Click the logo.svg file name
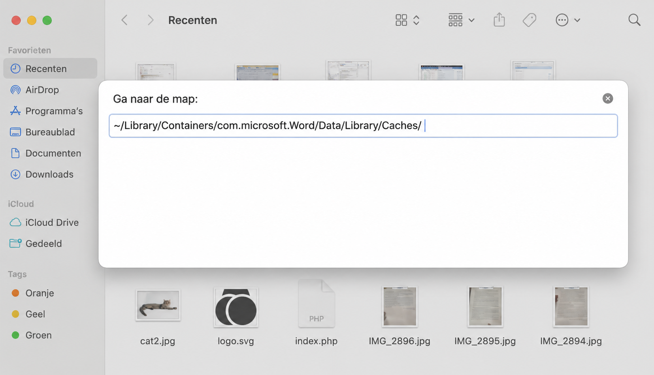Viewport: 654px width, 375px height. 236,341
